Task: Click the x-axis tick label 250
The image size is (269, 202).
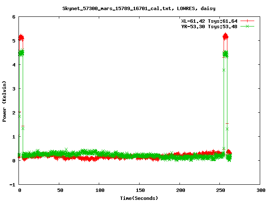Action: click(221, 190)
